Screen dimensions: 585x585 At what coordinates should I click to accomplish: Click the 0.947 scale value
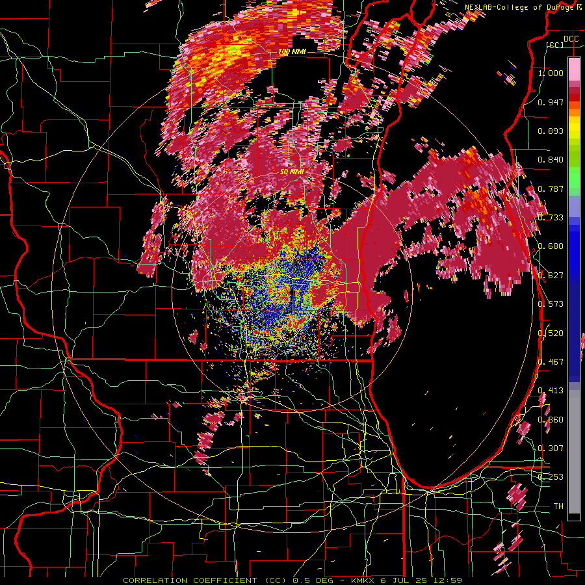pyautogui.click(x=551, y=102)
